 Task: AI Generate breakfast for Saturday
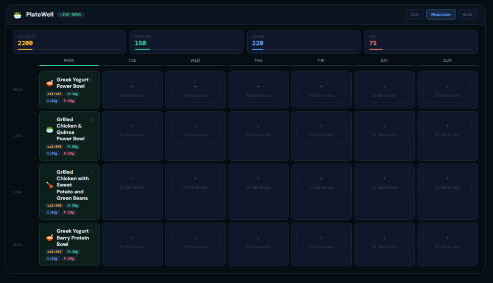point(385,90)
